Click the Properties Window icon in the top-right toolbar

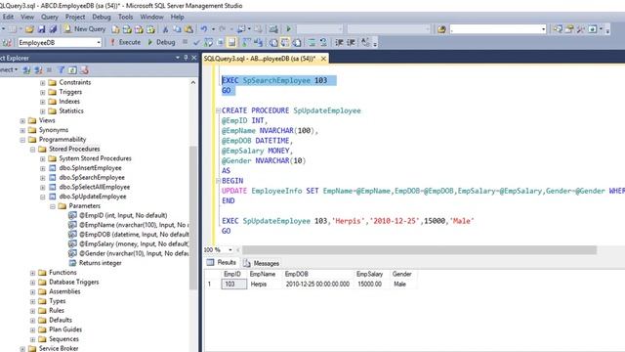click(x=569, y=29)
